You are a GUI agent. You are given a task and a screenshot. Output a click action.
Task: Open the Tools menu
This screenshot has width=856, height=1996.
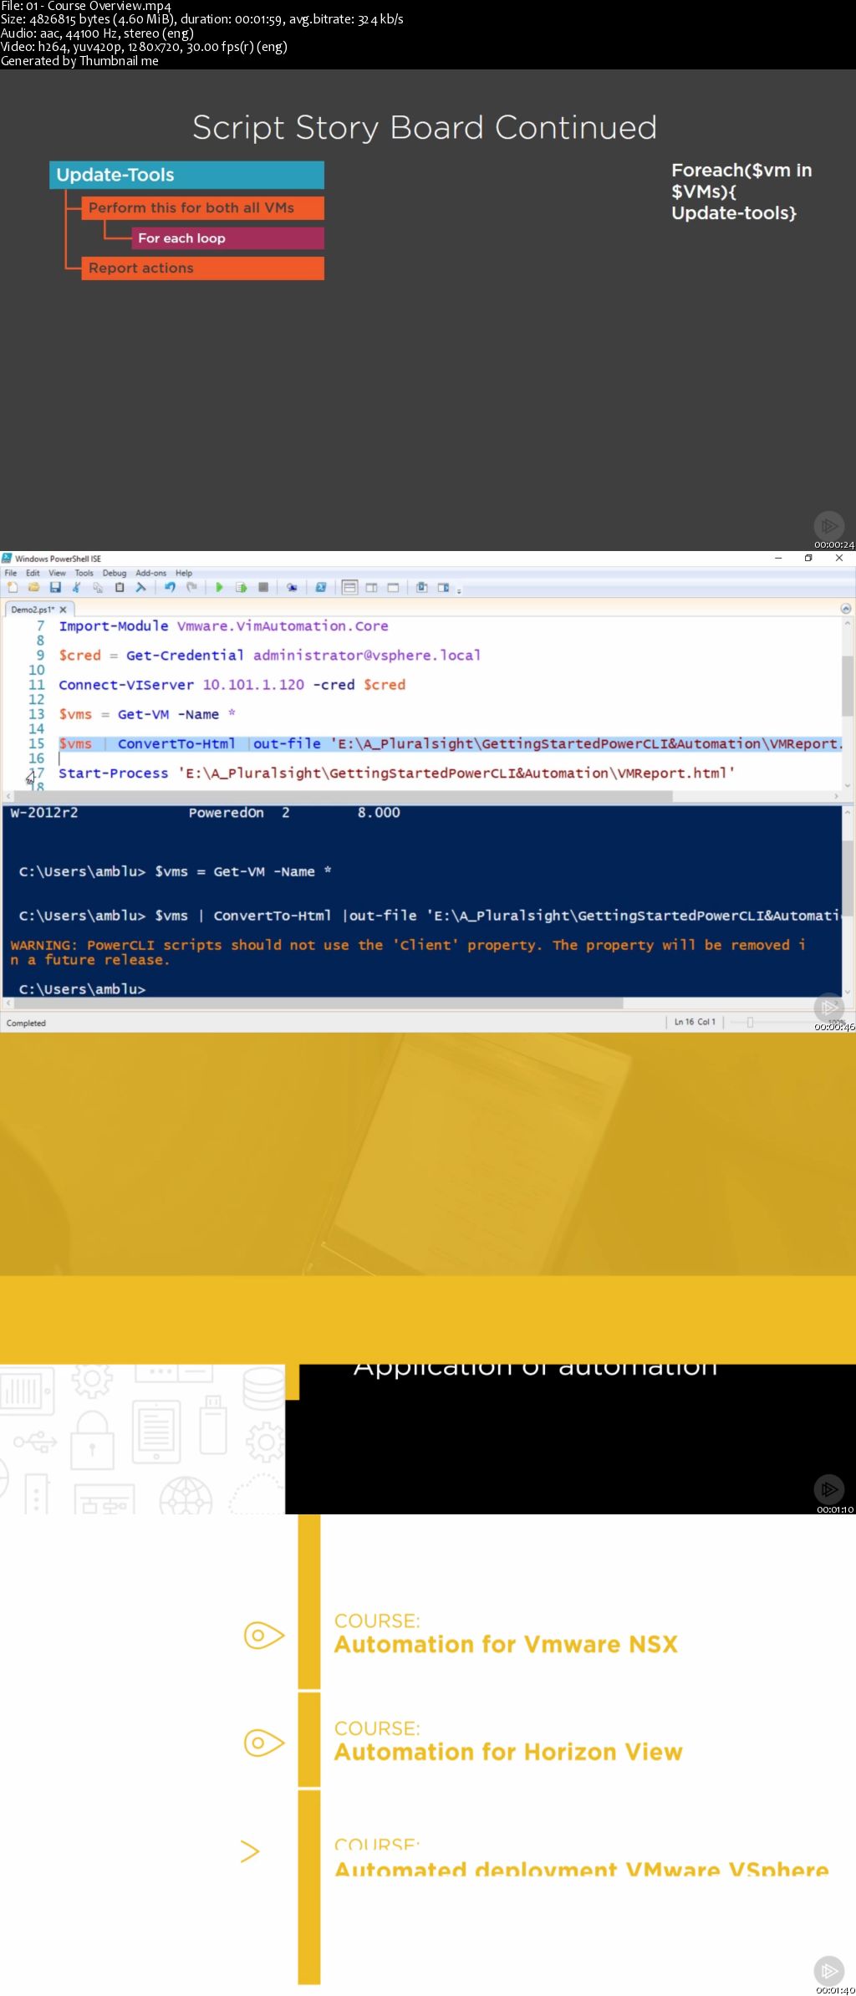tap(84, 573)
